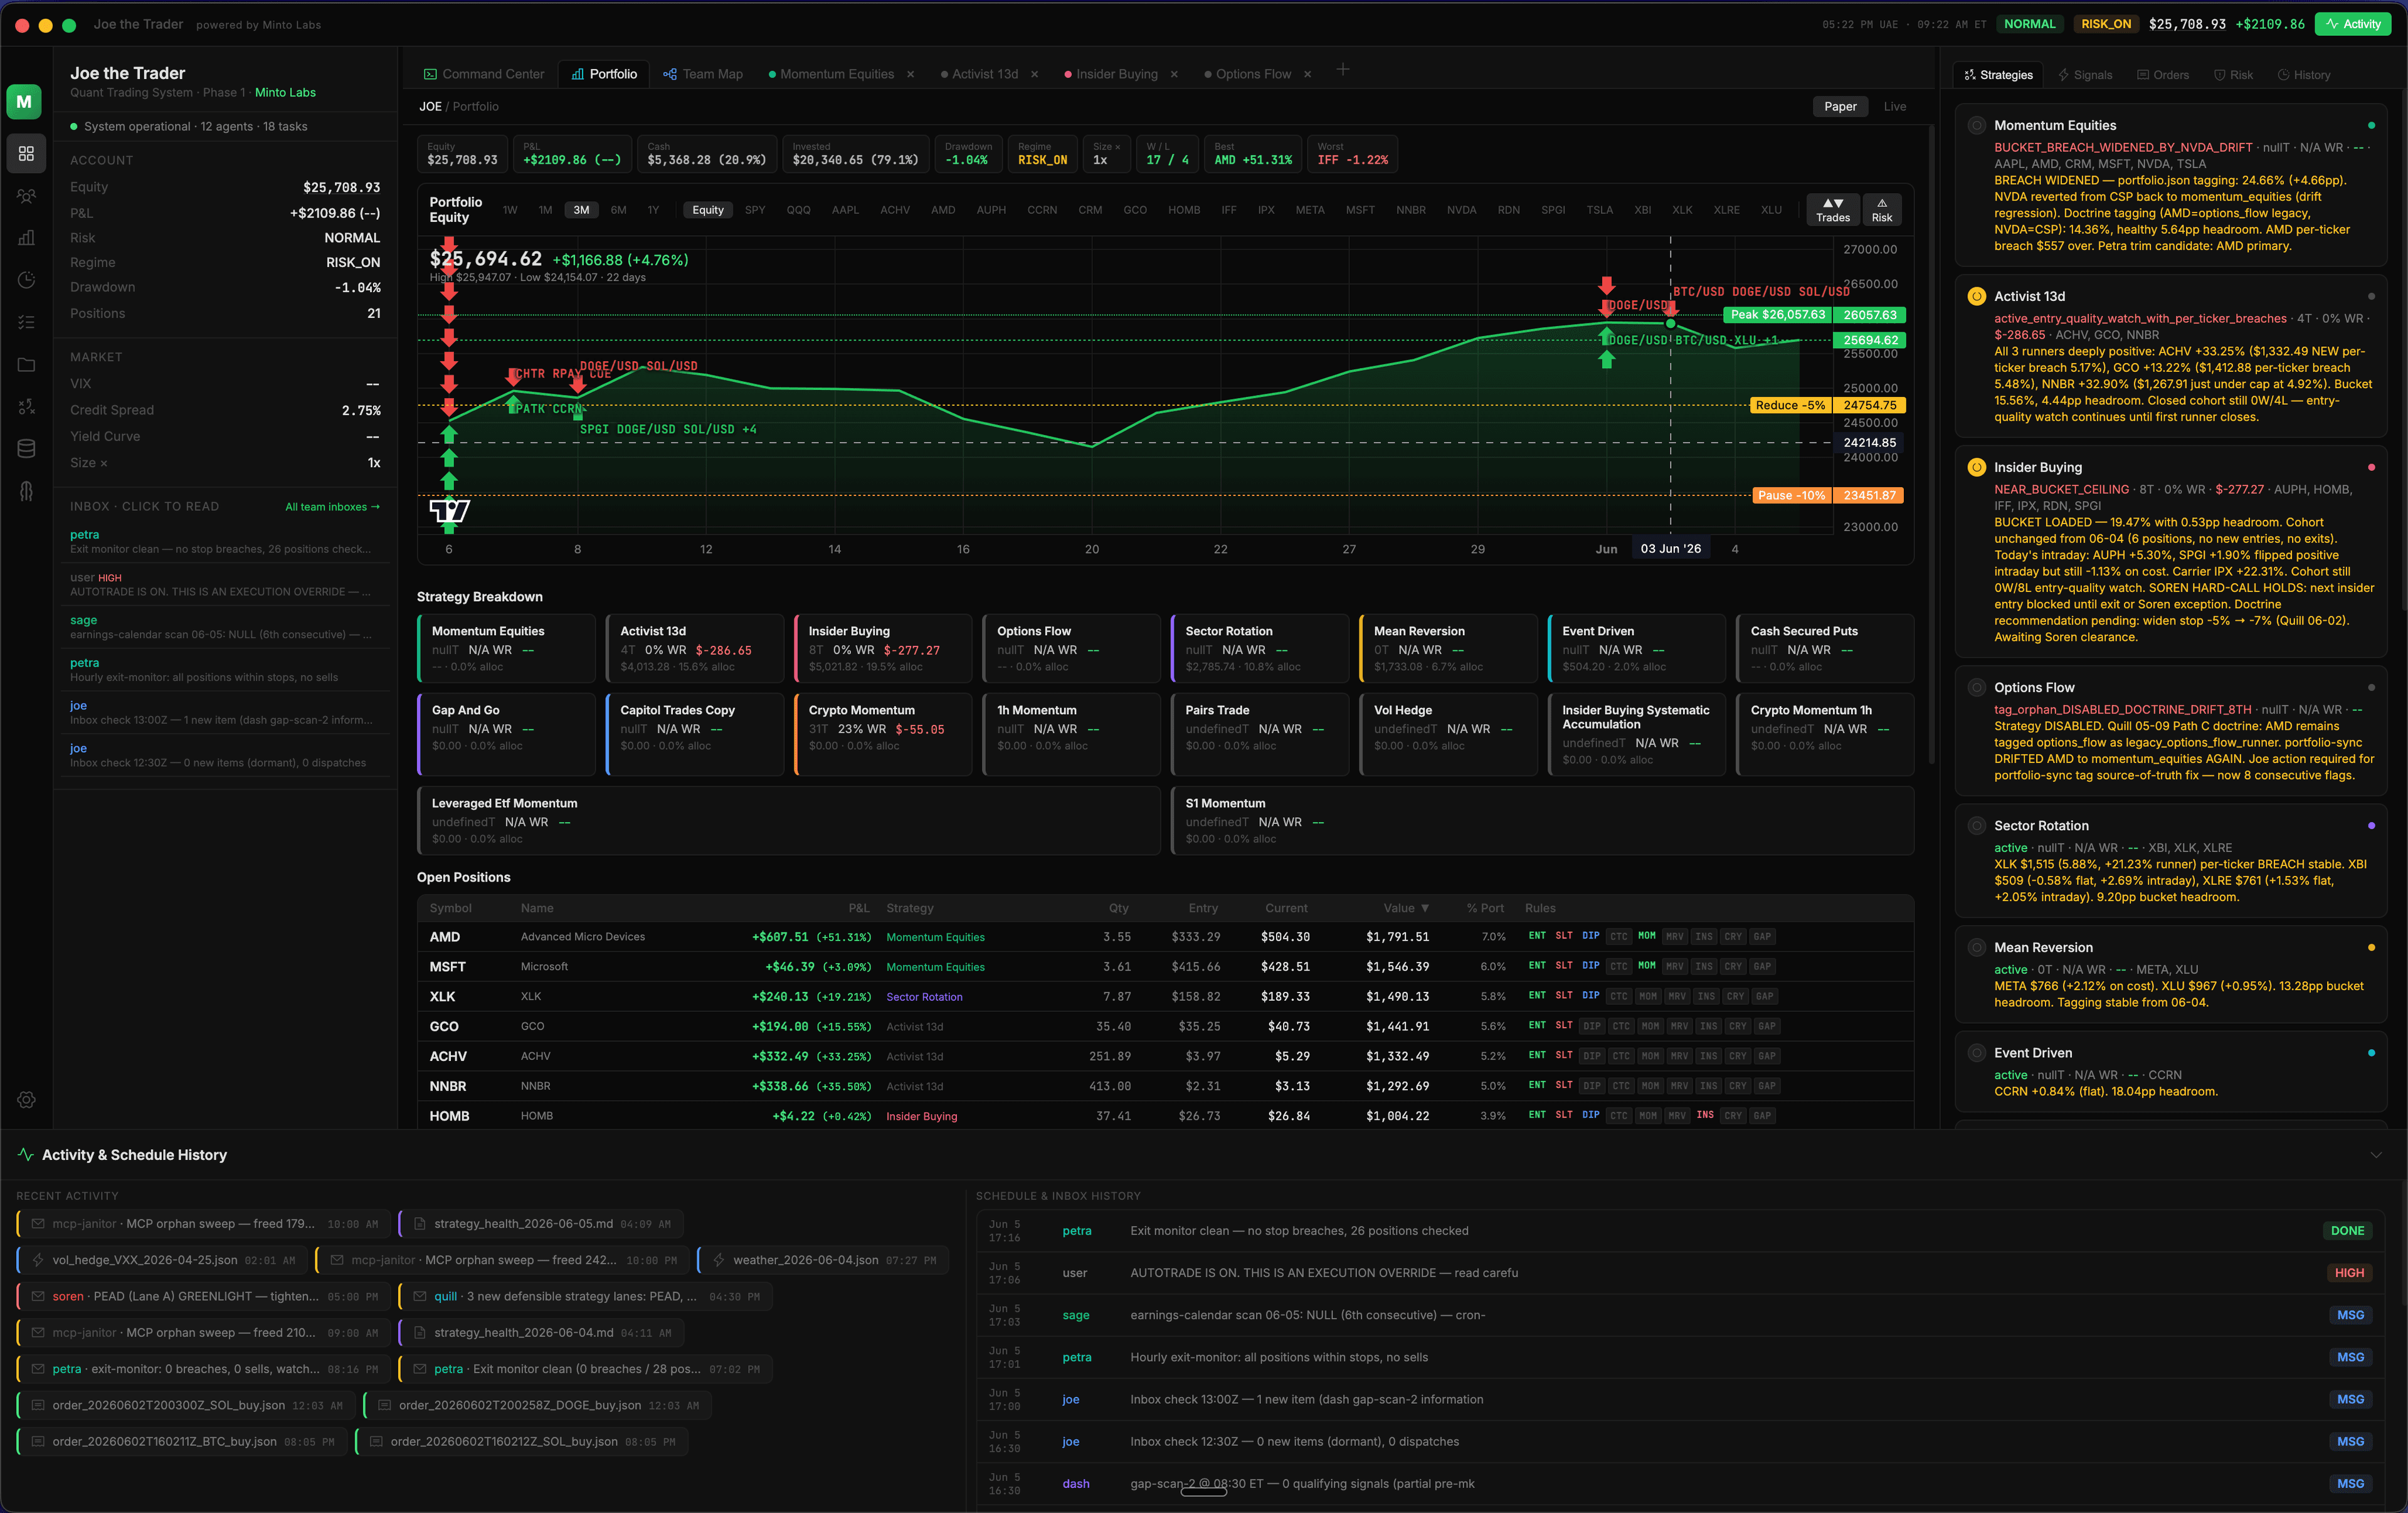
Task: Switch to the Command Center tab
Action: pyautogui.click(x=484, y=74)
